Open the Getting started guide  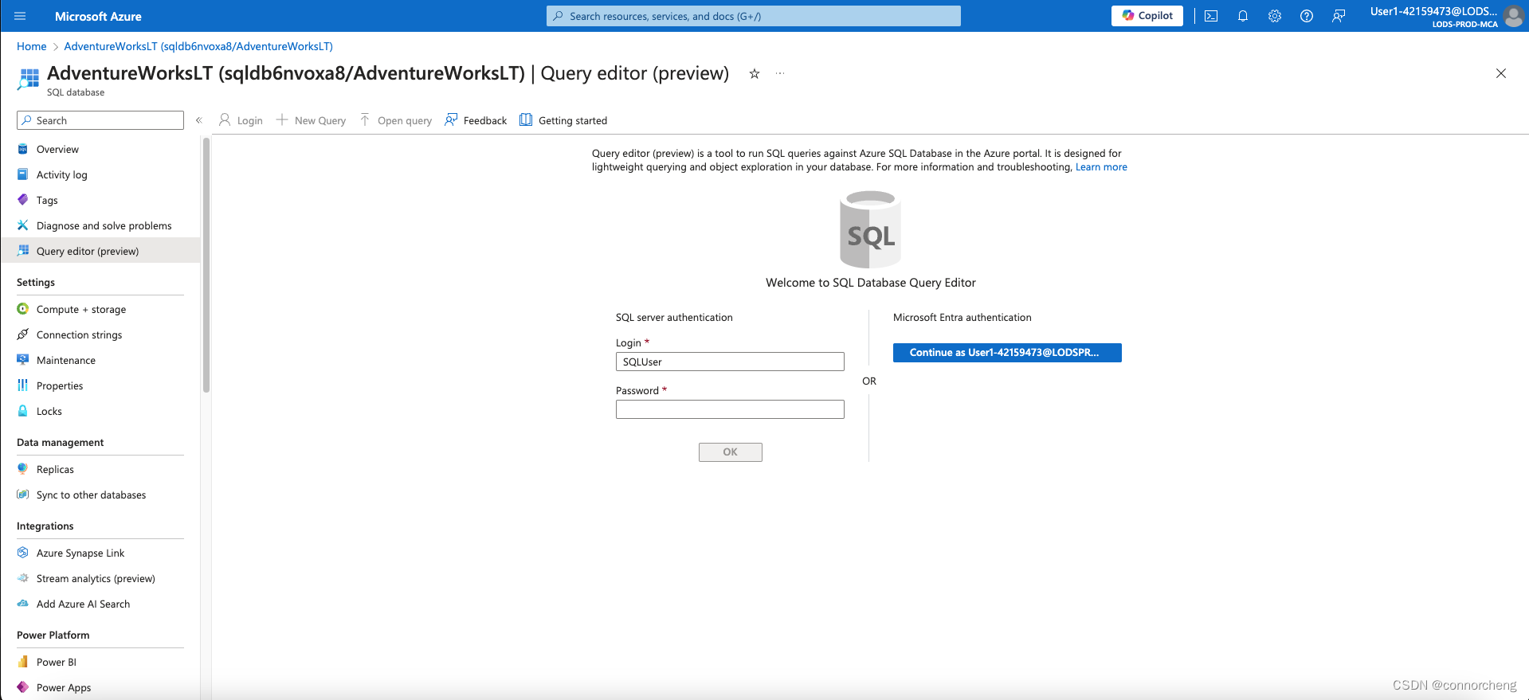[x=563, y=120]
